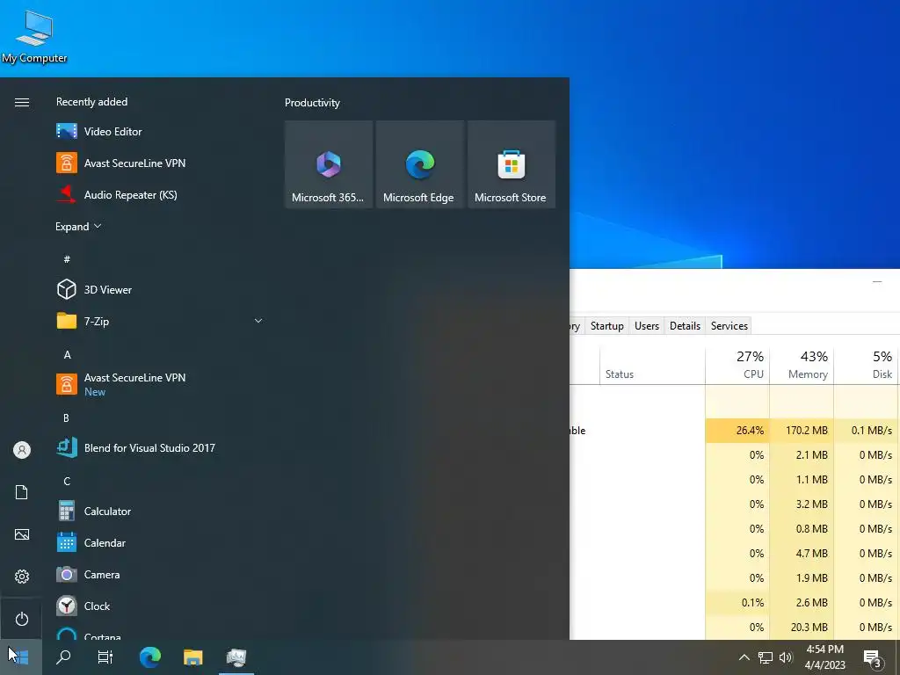The image size is (900, 675).
Task: Sort by Memory column in Task Manager
Action: (x=802, y=365)
